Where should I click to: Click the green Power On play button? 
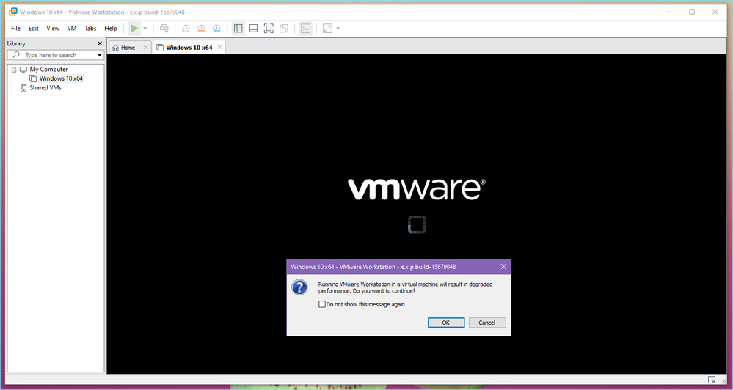[x=134, y=29]
